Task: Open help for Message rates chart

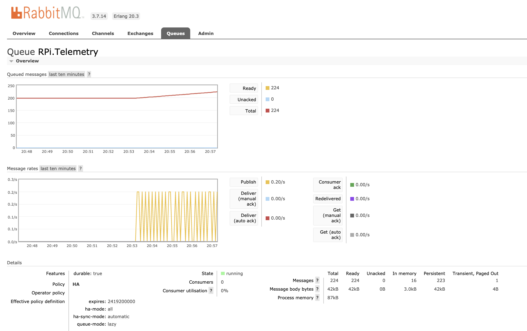Action: [80, 168]
